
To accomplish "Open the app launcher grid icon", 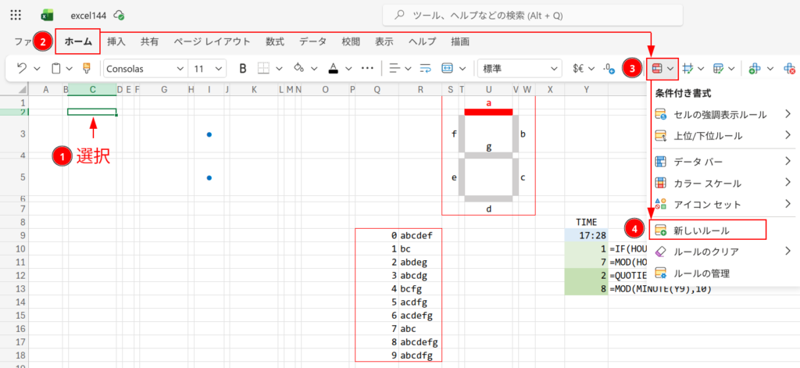I will click(17, 16).
